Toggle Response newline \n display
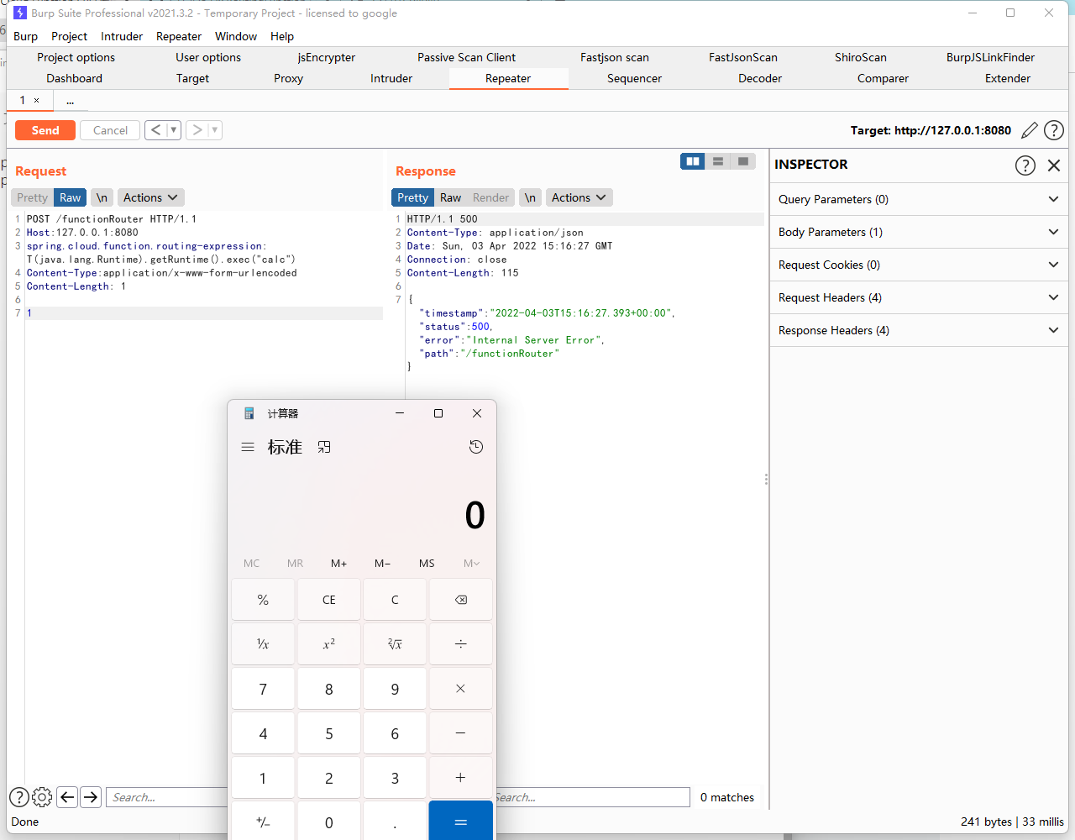Image resolution: width=1075 pixels, height=840 pixels. (x=530, y=197)
